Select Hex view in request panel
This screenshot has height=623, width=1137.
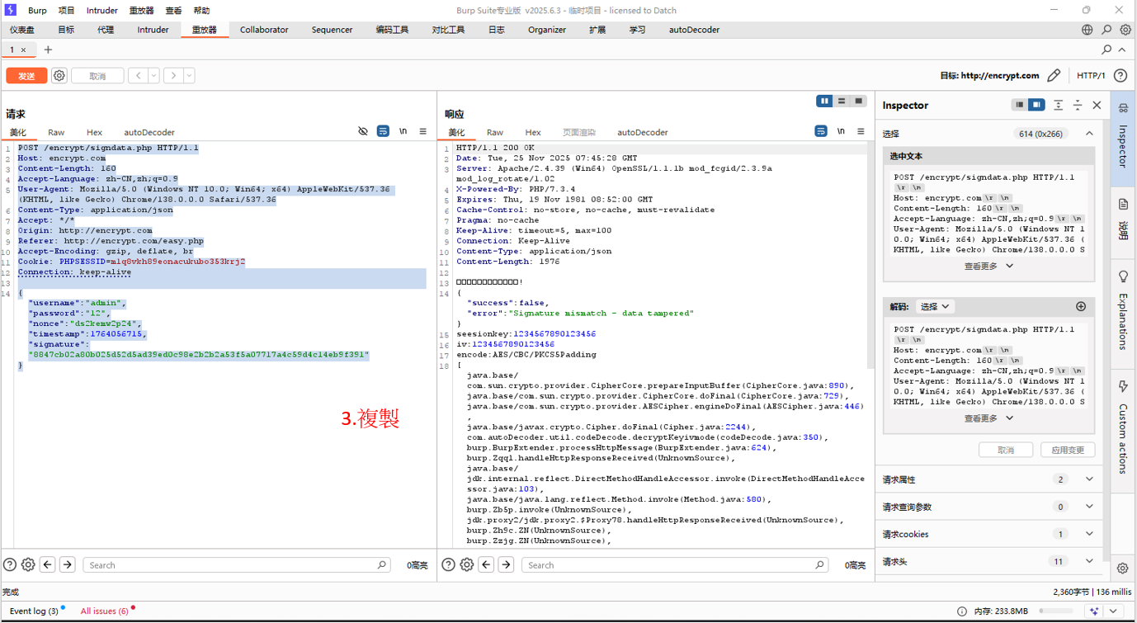pos(94,132)
